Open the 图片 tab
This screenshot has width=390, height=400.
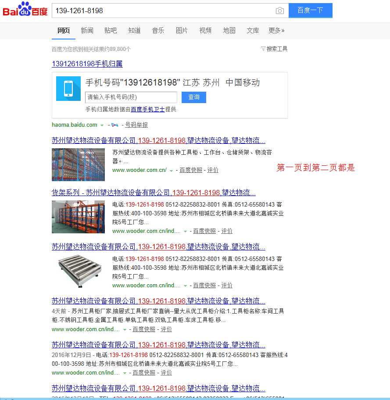tap(182, 31)
